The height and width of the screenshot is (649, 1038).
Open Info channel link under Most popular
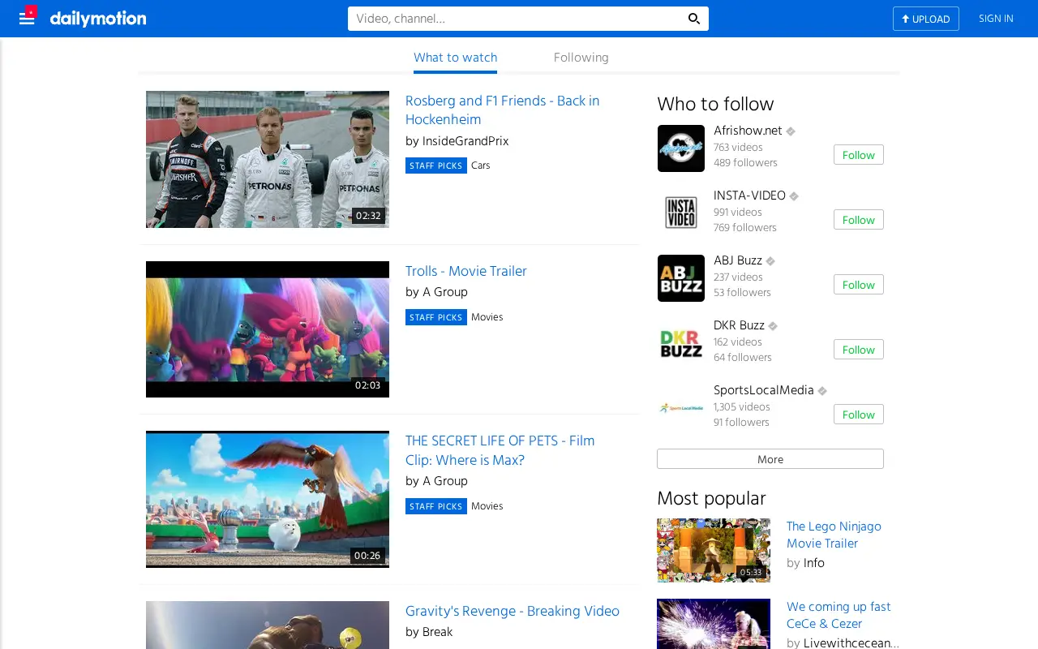[814, 563]
